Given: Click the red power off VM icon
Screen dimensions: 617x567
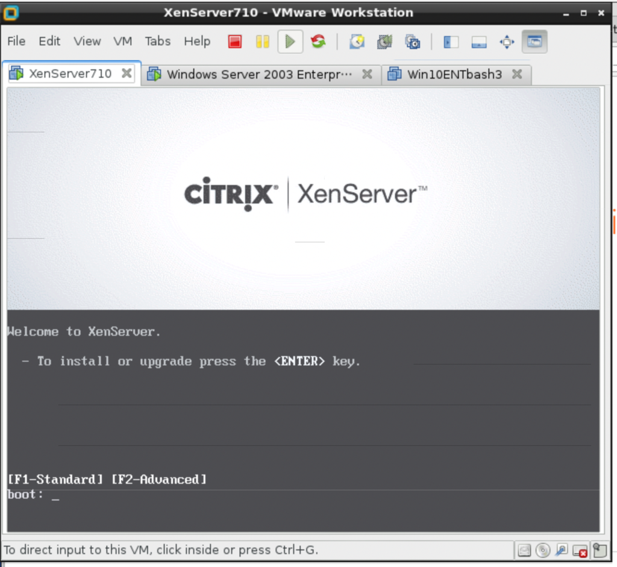Looking at the screenshot, I should point(235,42).
